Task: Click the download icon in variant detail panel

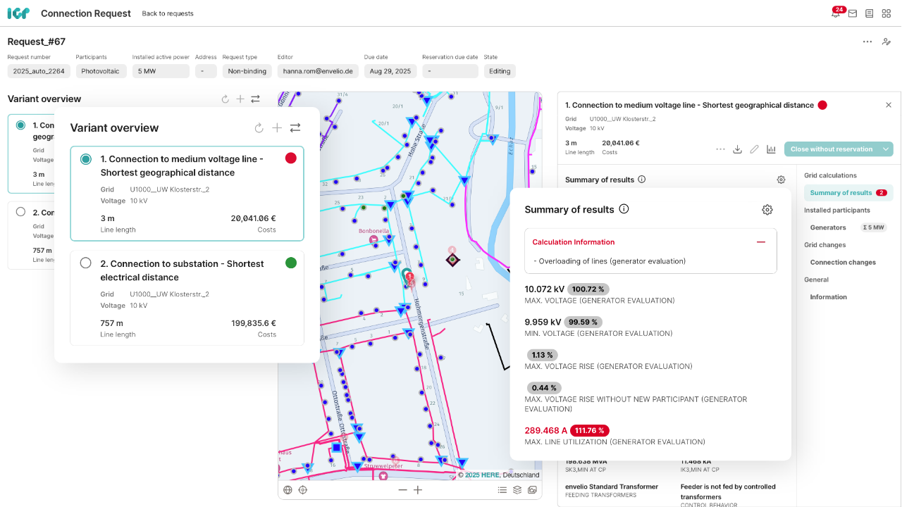Action: tap(738, 149)
